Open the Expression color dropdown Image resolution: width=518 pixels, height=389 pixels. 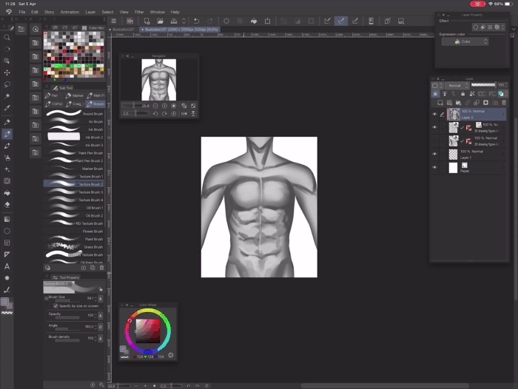coord(465,42)
